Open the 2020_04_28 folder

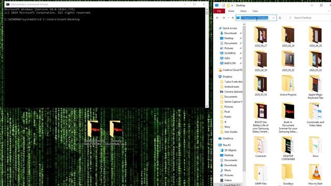[288, 37]
